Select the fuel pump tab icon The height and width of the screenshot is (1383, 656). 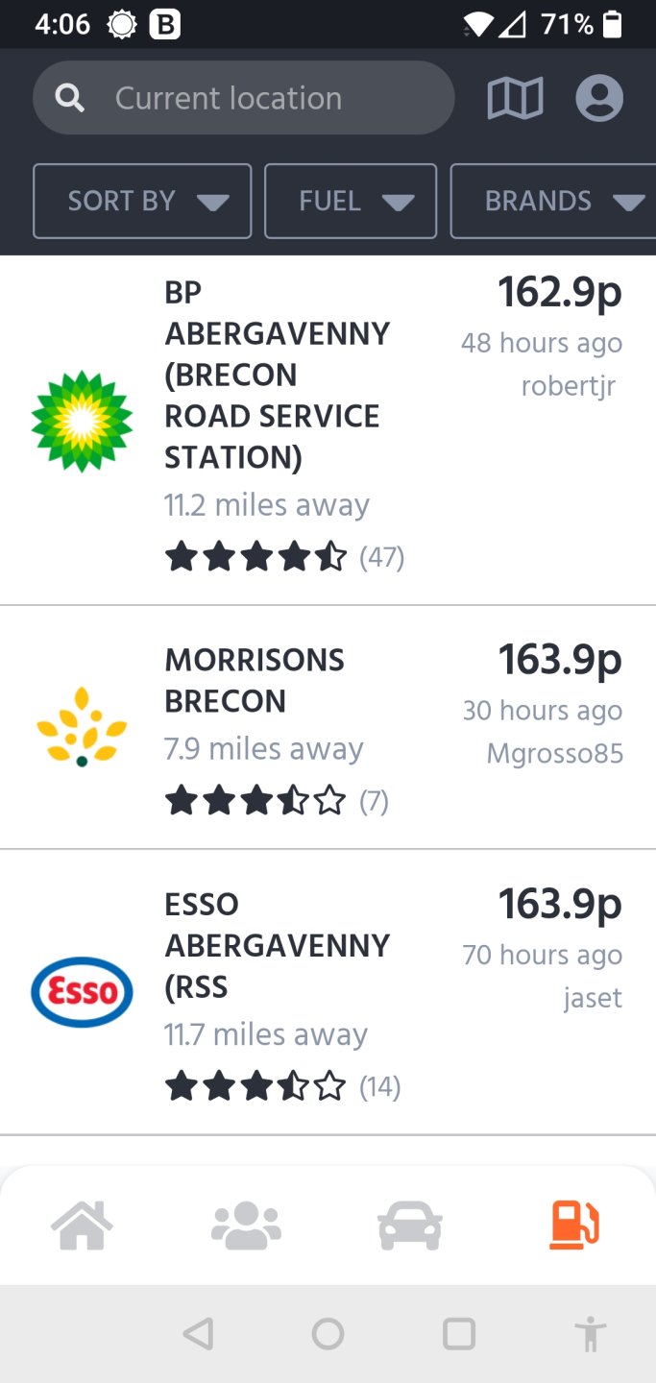573,1223
